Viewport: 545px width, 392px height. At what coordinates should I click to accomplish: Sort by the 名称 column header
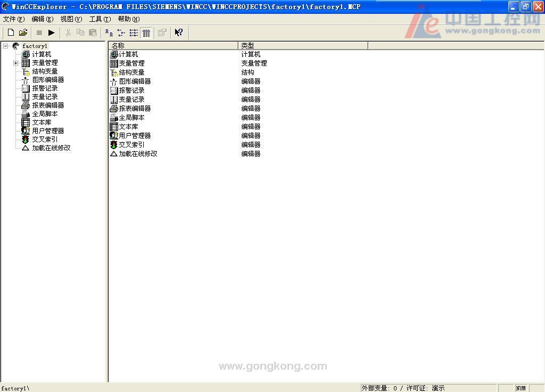click(173, 46)
